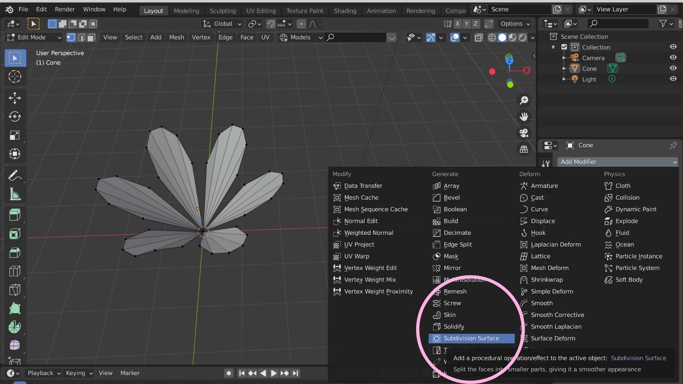Activate the Rotate tool
Viewport: 683px width, 384px height.
tap(15, 117)
